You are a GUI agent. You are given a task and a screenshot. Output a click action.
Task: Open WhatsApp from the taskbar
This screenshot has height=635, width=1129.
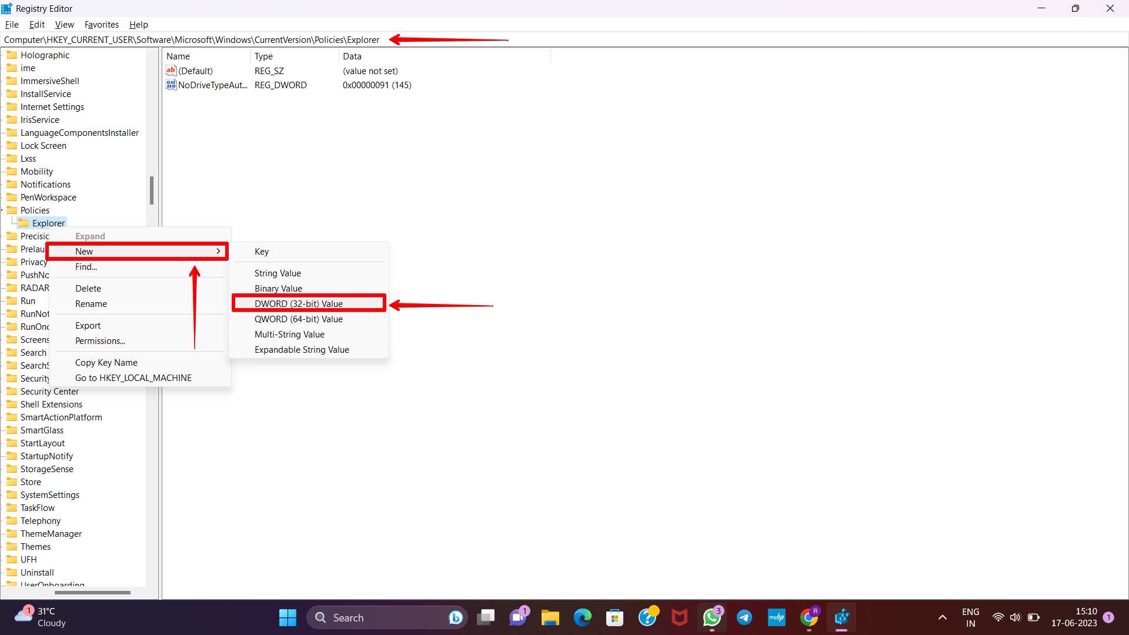click(712, 617)
